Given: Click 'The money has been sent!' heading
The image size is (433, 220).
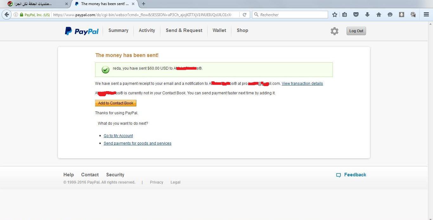Looking at the screenshot, I should pos(127,55).
